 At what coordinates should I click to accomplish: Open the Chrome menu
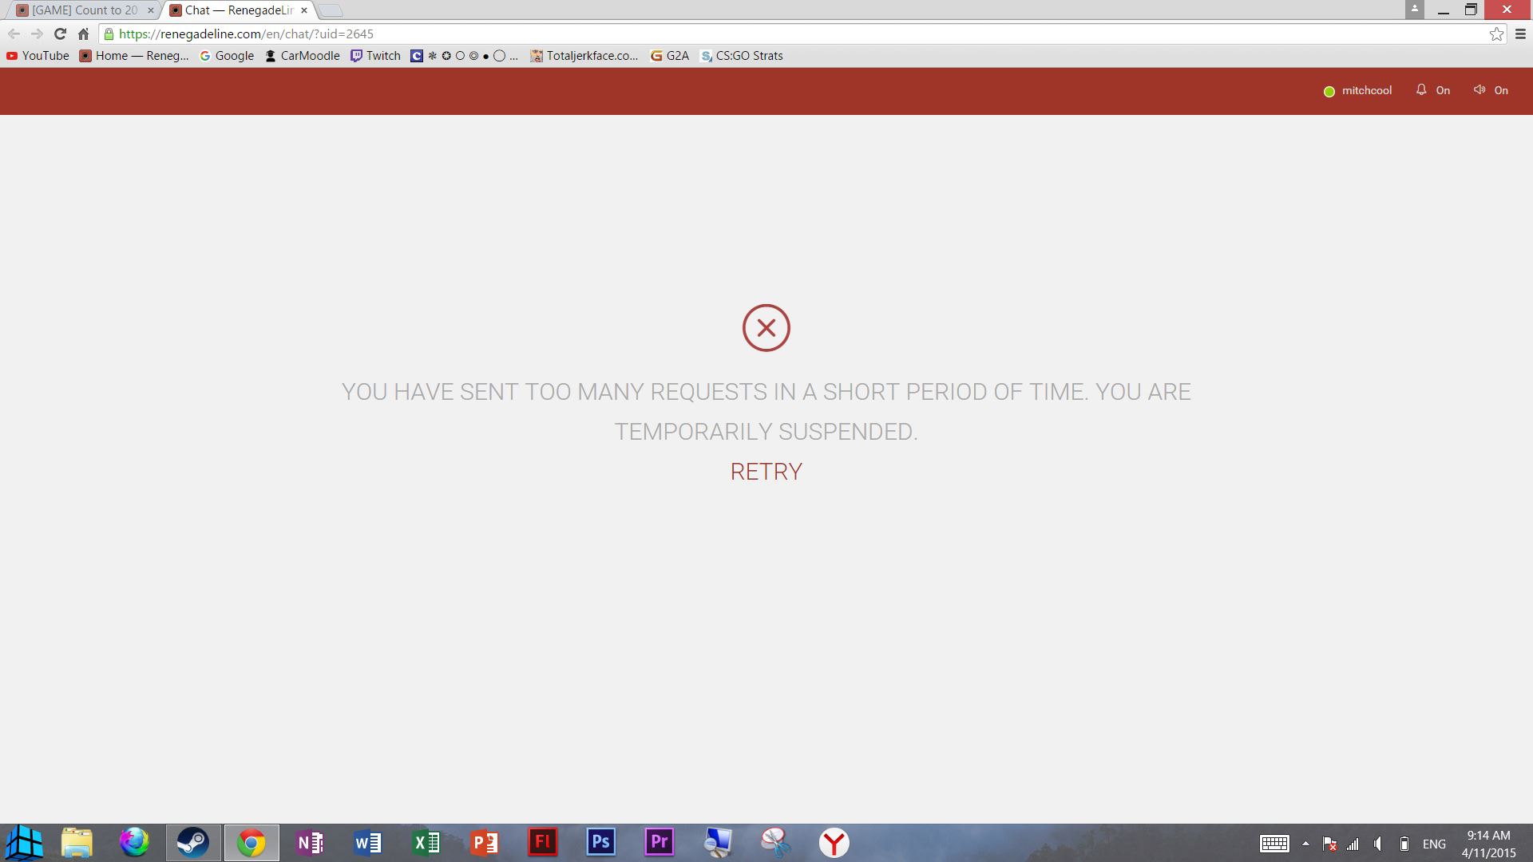[1520, 34]
